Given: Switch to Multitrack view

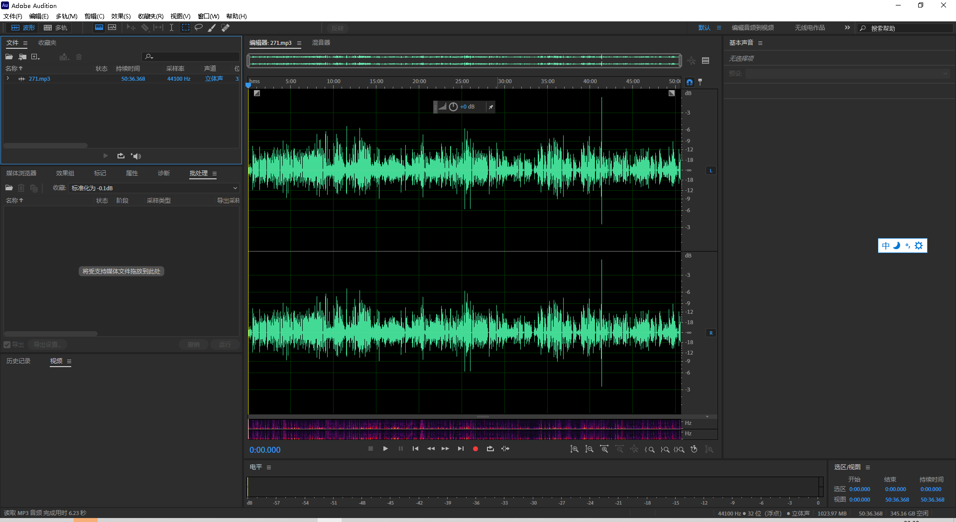Looking at the screenshot, I should (x=56, y=28).
